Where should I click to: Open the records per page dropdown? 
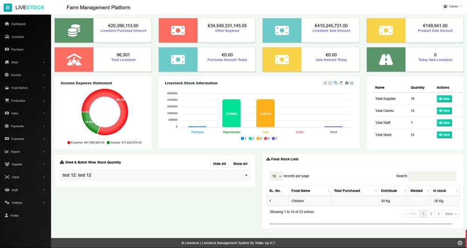pos(276,176)
